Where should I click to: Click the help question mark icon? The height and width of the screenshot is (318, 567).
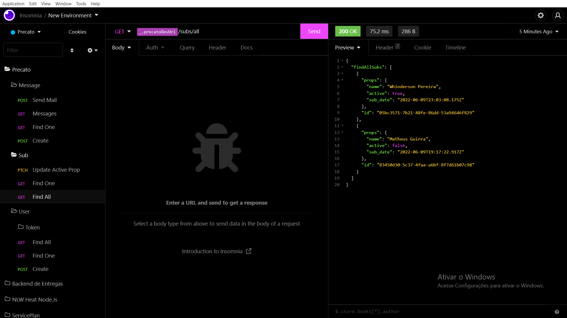(557, 312)
